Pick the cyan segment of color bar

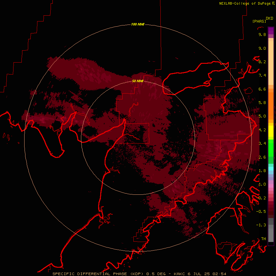(271, 168)
